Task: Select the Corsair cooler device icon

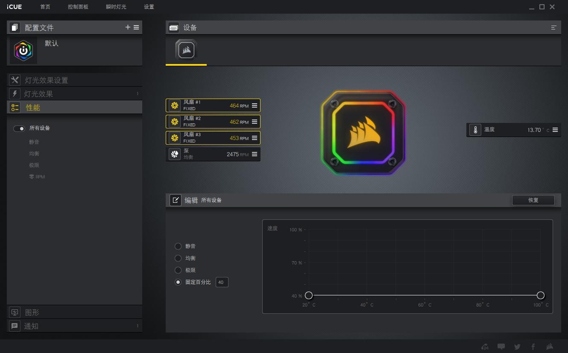Action: (186, 50)
